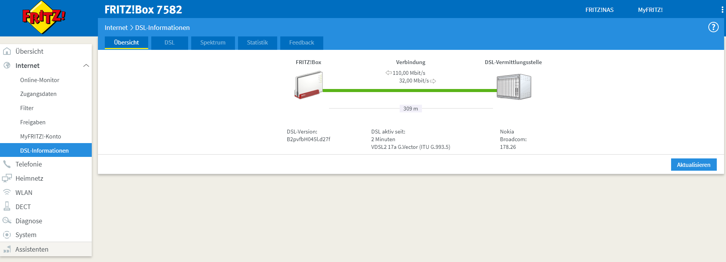This screenshot has width=726, height=262.
Task: Click the 110,00 Mbit/s downstream value
Action: click(409, 73)
